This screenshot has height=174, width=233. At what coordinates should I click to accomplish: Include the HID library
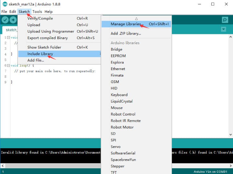point(136,88)
